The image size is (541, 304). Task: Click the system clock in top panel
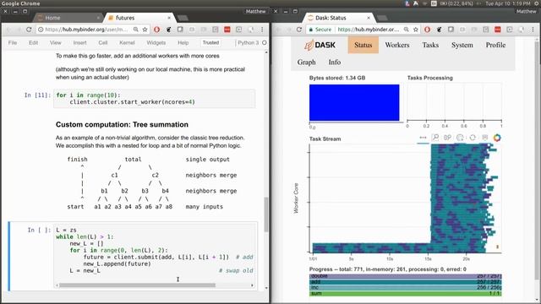point(507,3)
